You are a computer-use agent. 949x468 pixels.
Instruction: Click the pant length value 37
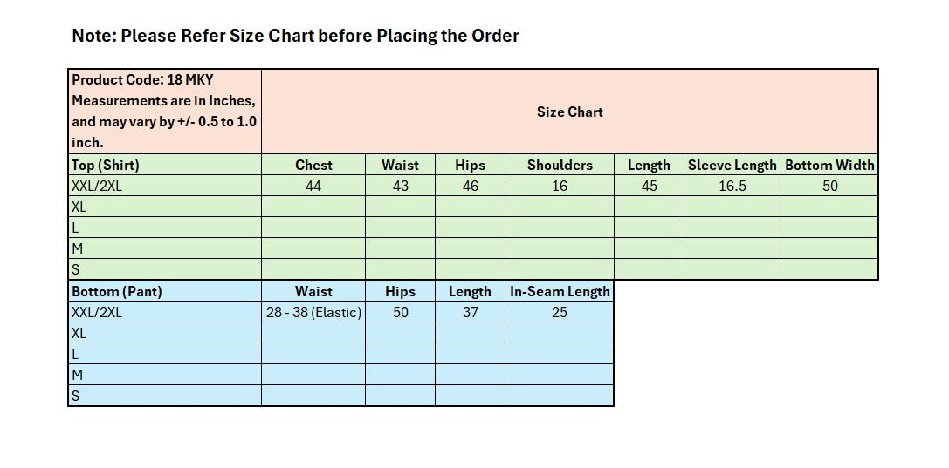[470, 312]
